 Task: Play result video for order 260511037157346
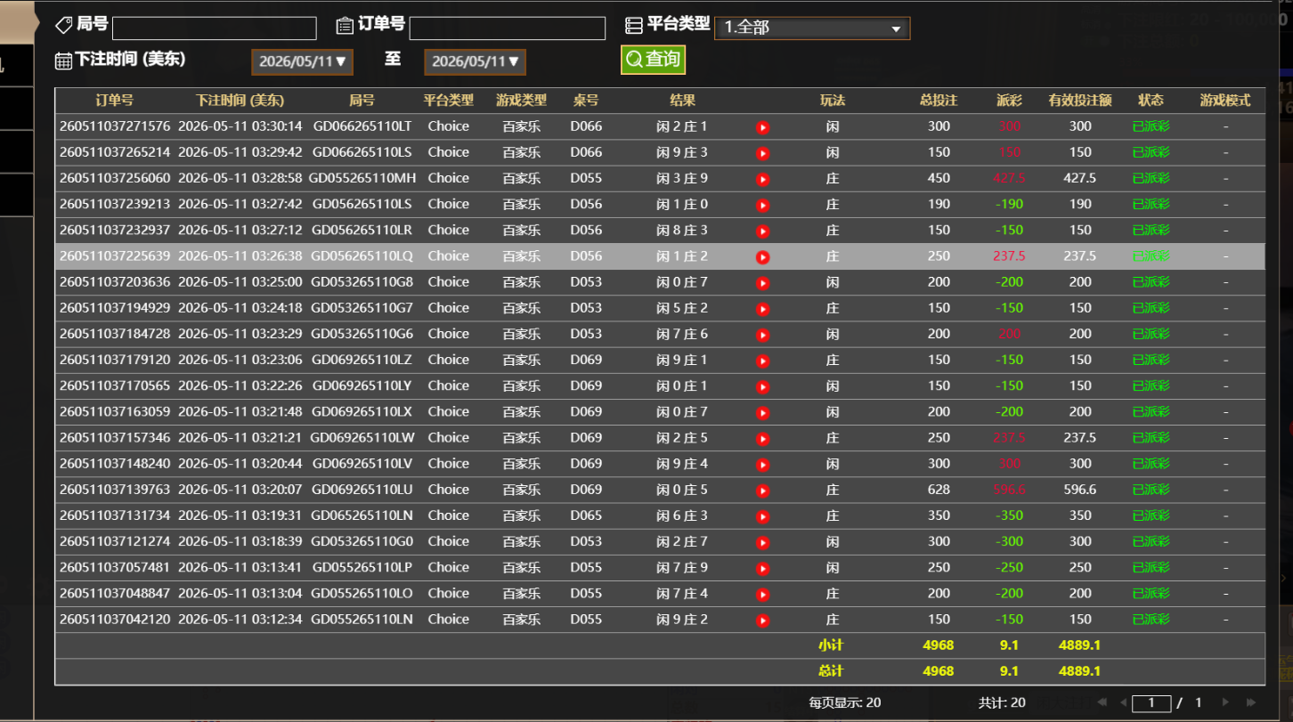pyautogui.click(x=762, y=439)
